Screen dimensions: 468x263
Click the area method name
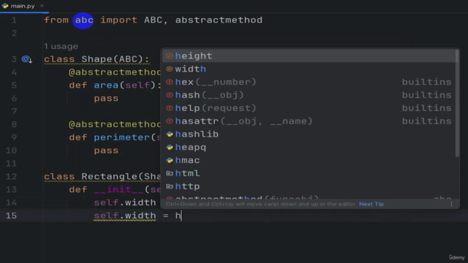coord(106,85)
